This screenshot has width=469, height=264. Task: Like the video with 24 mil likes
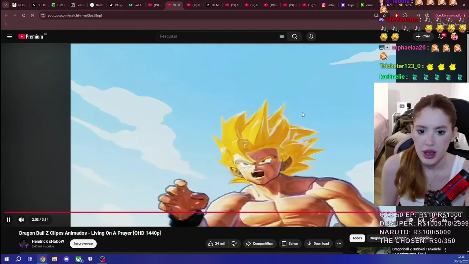tap(216, 243)
